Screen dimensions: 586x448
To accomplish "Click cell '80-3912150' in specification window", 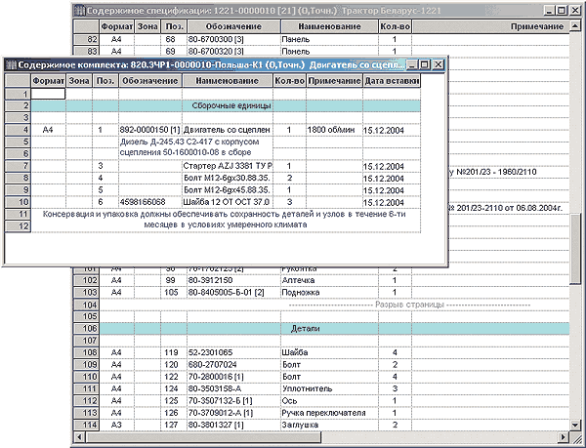I will (x=233, y=280).
